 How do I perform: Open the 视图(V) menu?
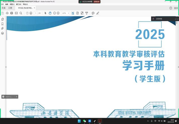tap(12, 4)
